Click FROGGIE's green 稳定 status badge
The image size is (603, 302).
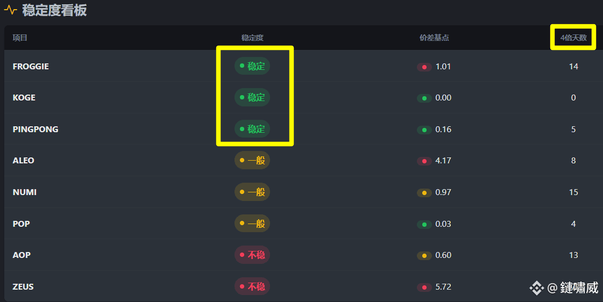tap(252, 66)
